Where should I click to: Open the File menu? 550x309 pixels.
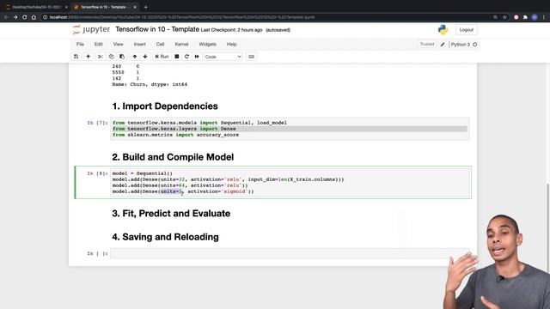coord(80,44)
